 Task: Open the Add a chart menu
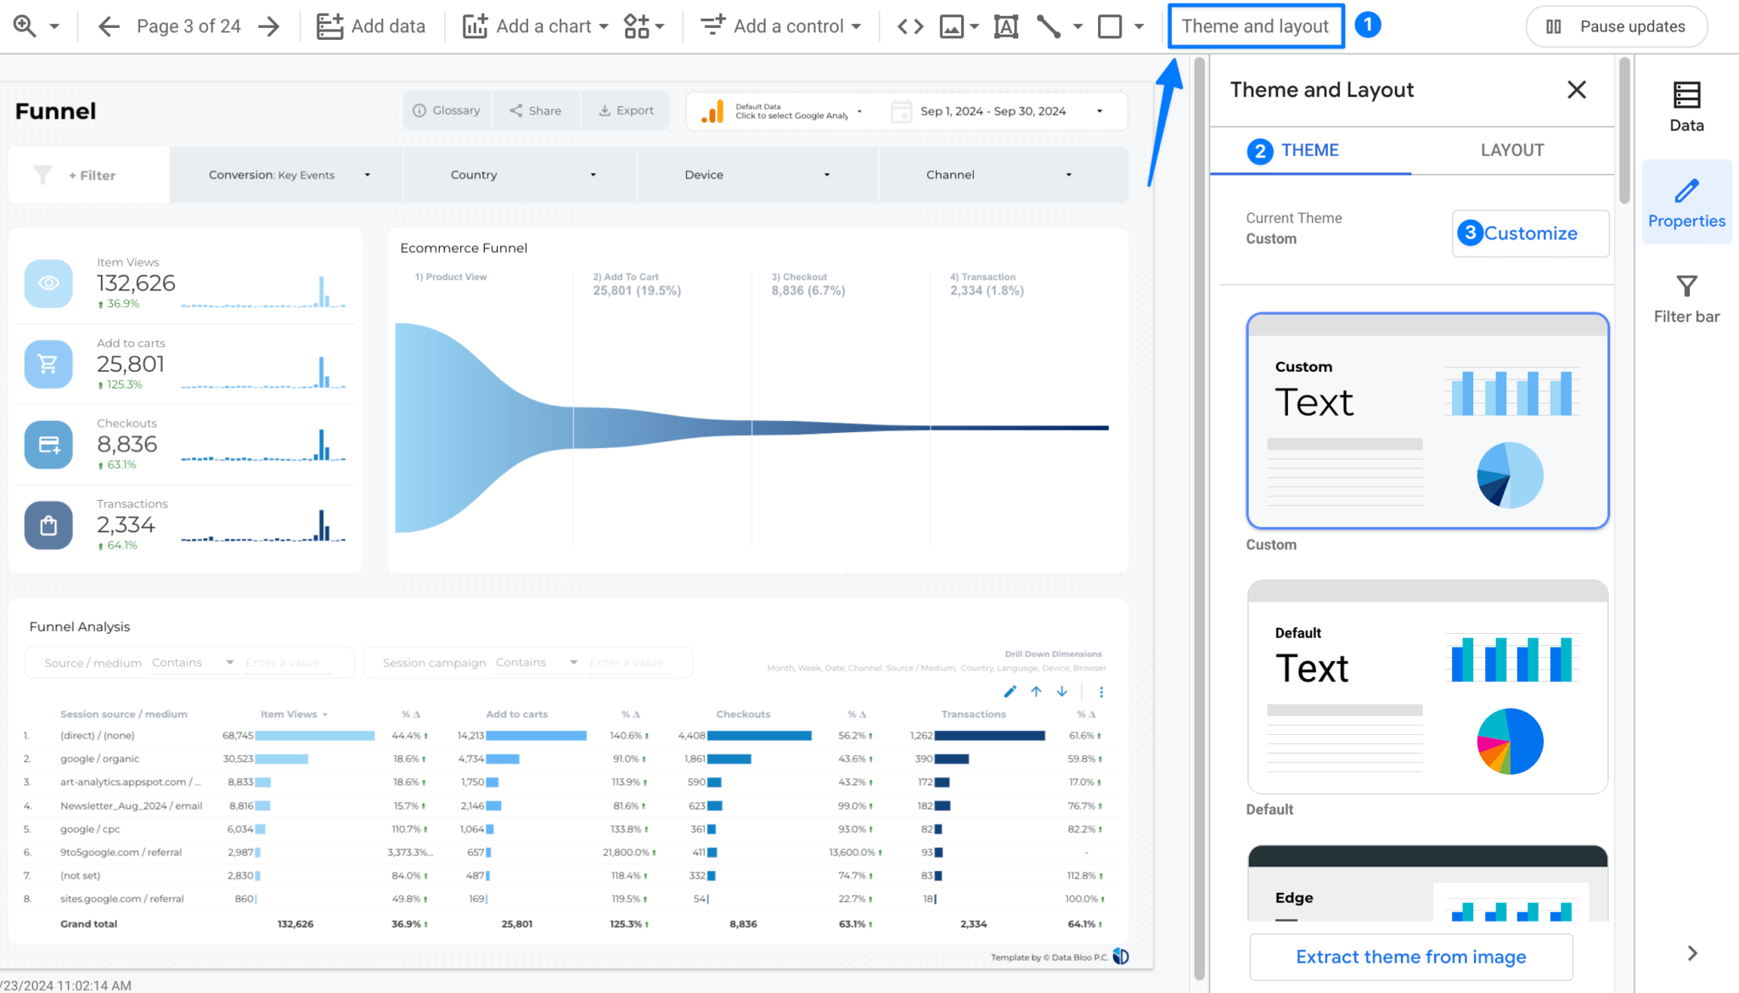[535, 25]
